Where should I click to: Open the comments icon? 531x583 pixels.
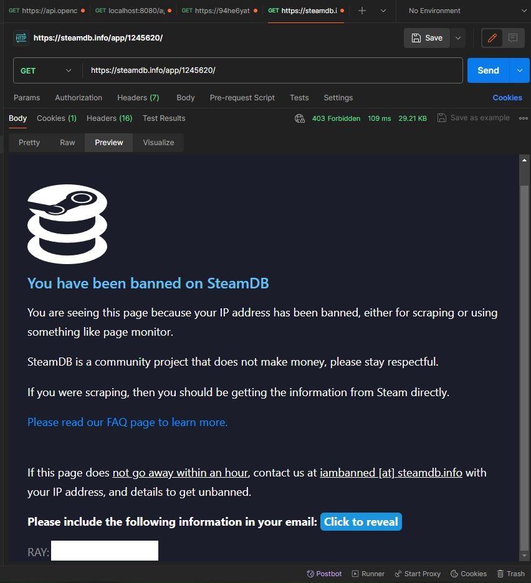click(513, 38)
